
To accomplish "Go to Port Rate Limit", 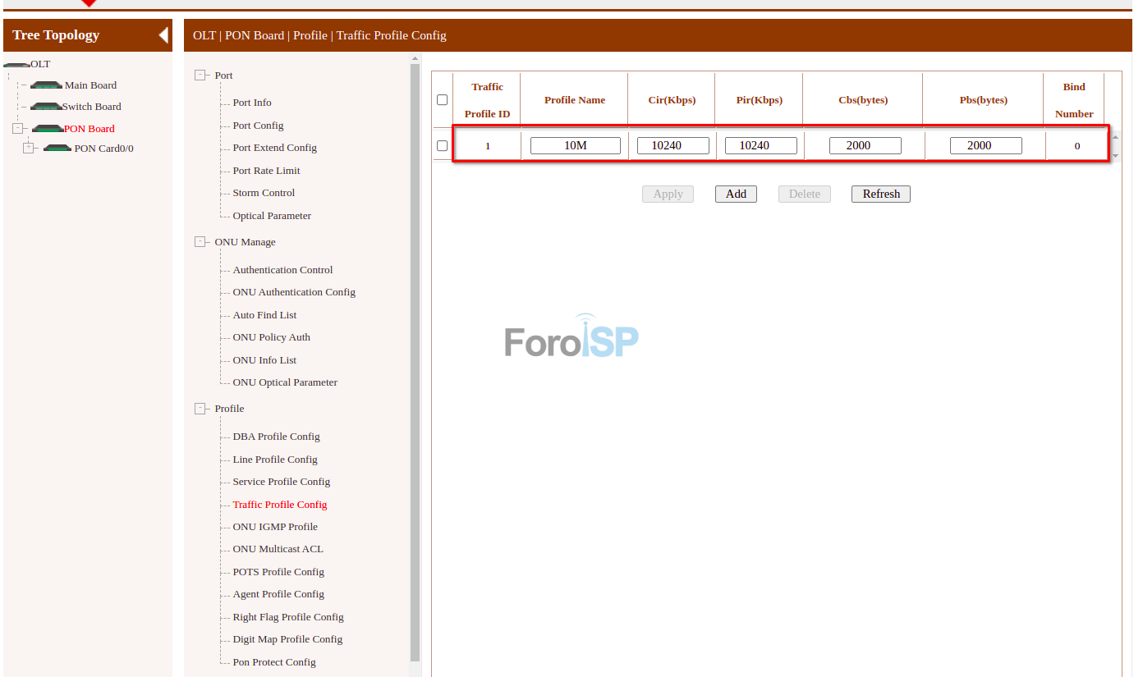I will click(x=266, y=171).
